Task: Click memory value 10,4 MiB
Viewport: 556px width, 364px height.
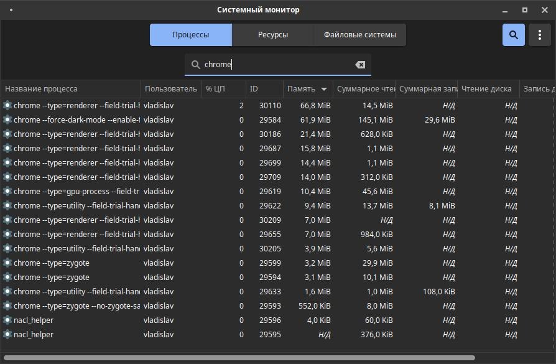Action: coord(315,192)
